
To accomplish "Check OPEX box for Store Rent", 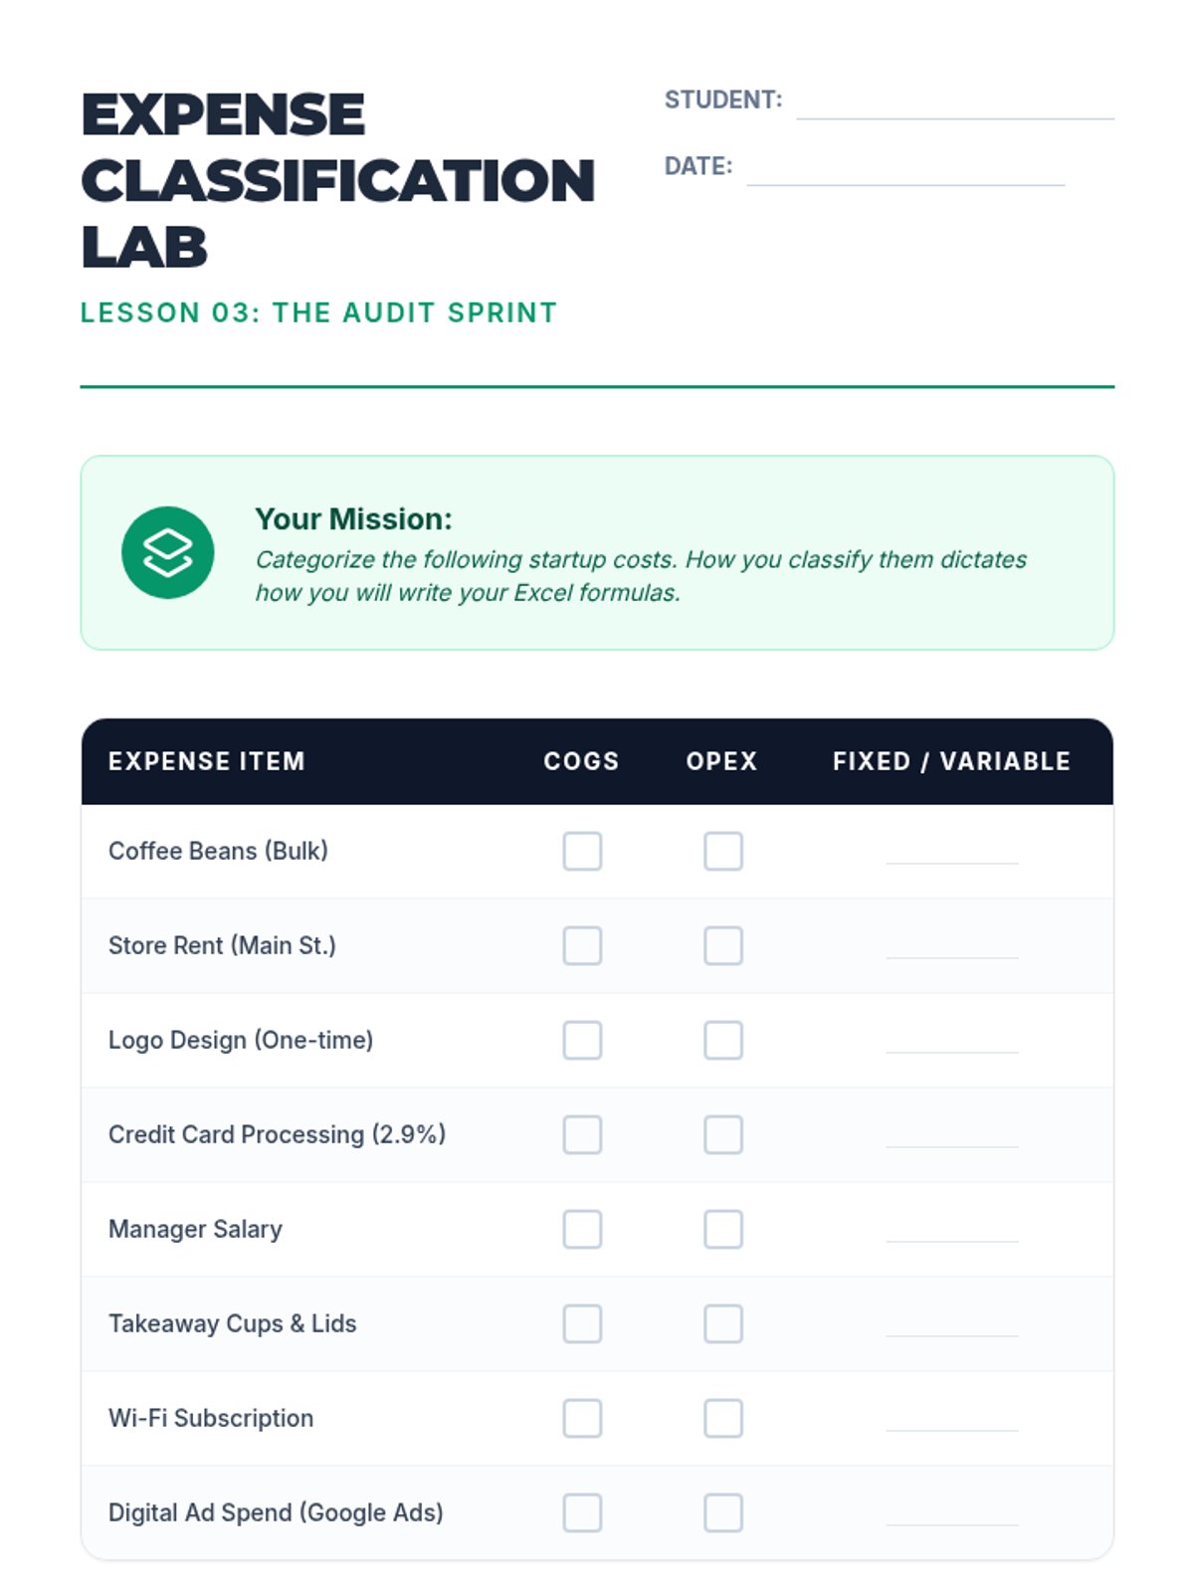I will tap(723, 945).
